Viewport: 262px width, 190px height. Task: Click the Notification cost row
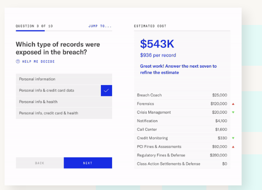point(182,121)
